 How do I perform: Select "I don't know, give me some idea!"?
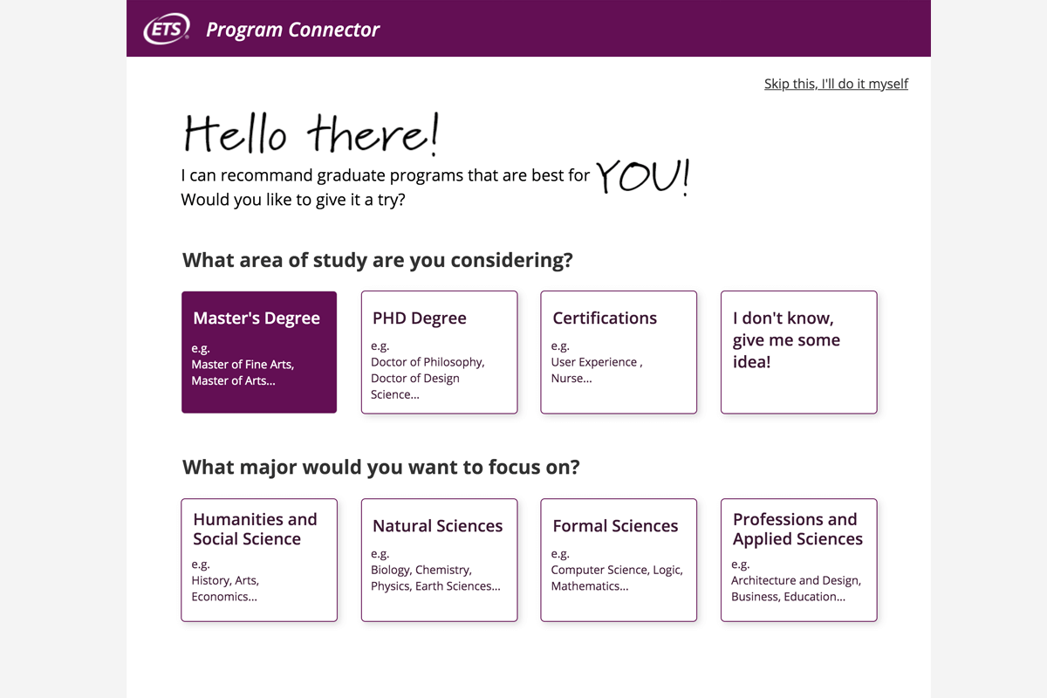pos(798,352)
